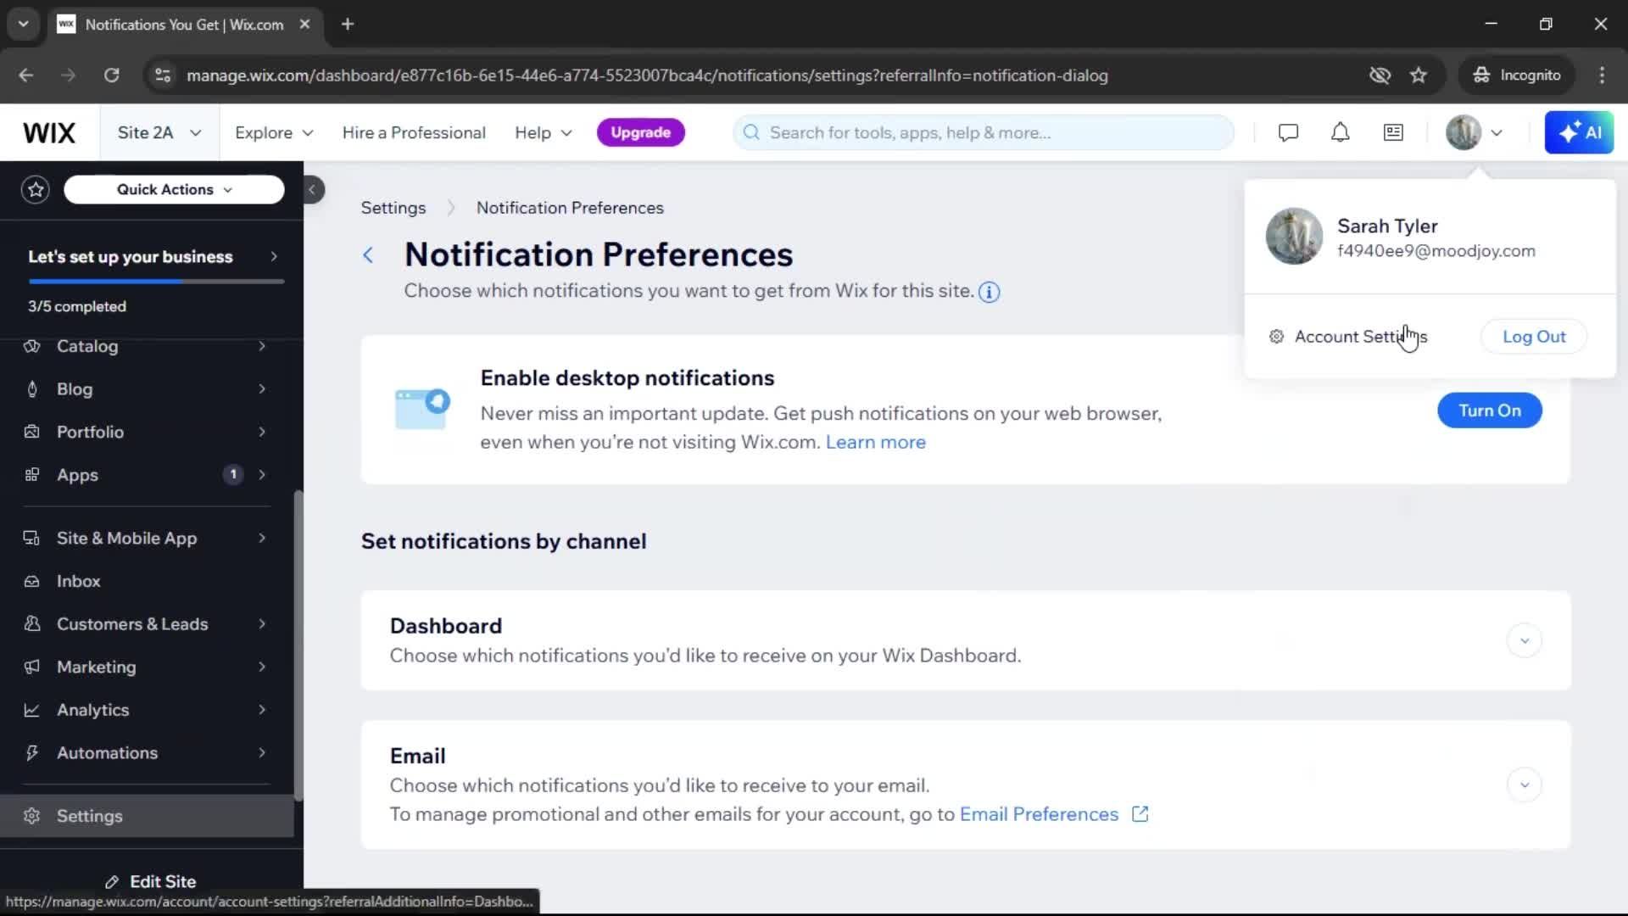Open Account Settings link
This screenshot has height=916, width=1628.
[1360, 337]
